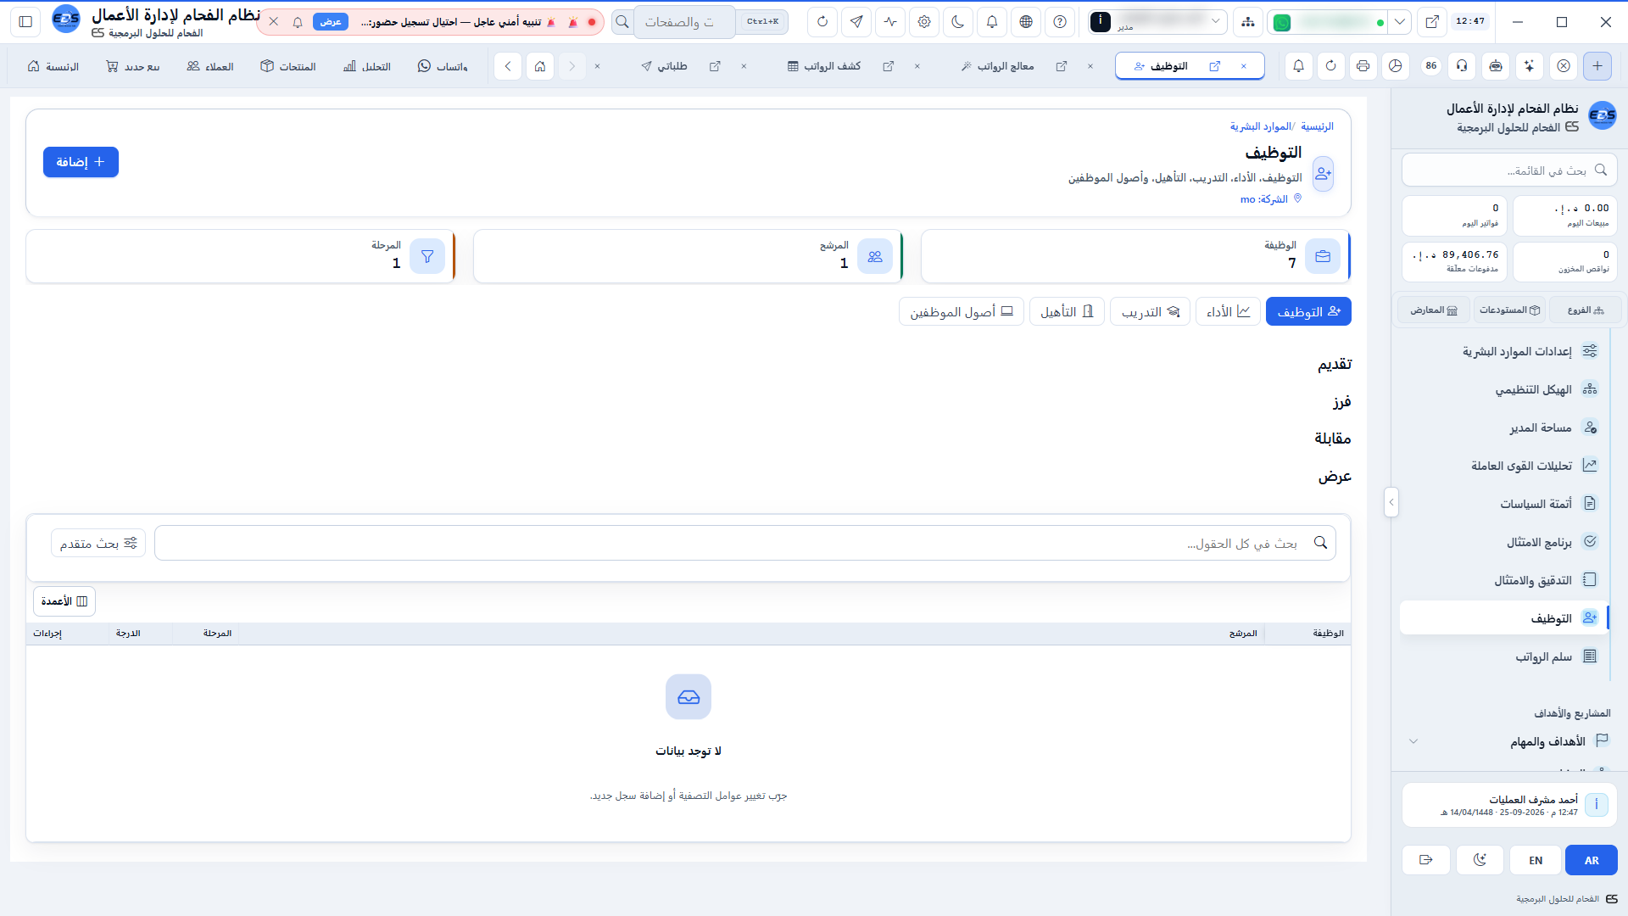Select the الأداء section tab
This screenshot has width=1628, height=916.
[1228, 312]
